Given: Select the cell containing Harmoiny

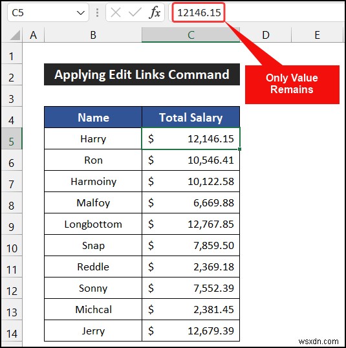Looking at the screenshot, I should point(93,181).
